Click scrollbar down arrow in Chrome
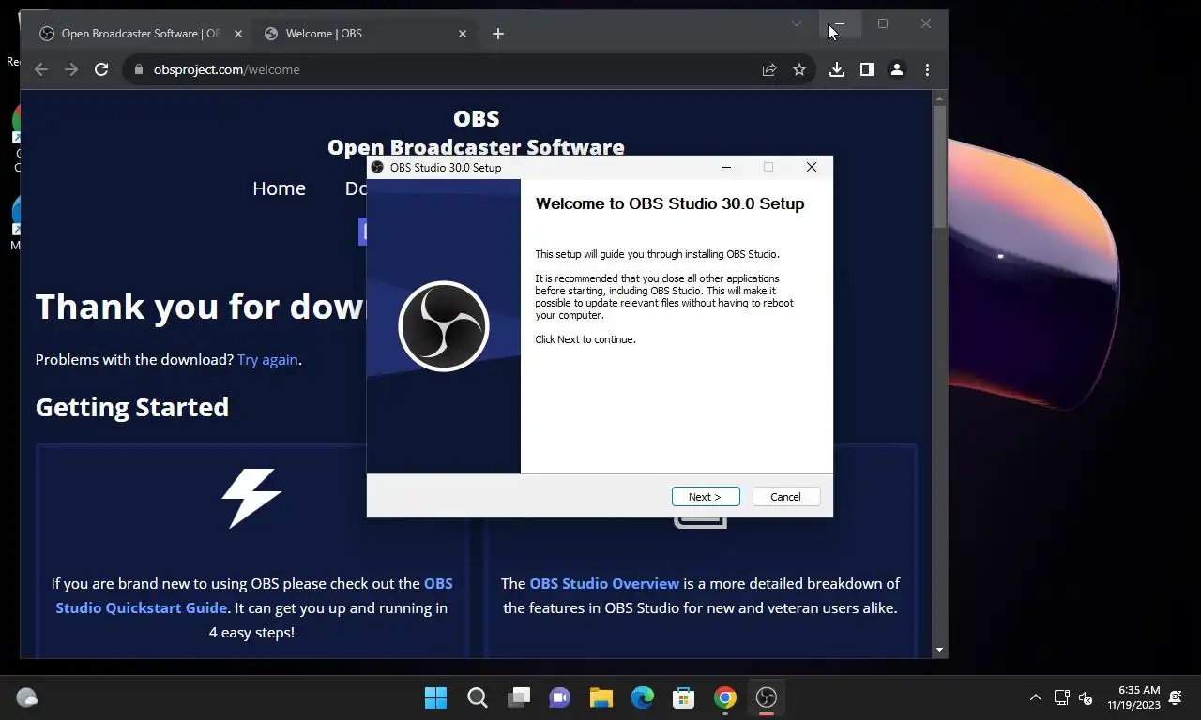Viewport: 1201px width, 720px height. 940,650
